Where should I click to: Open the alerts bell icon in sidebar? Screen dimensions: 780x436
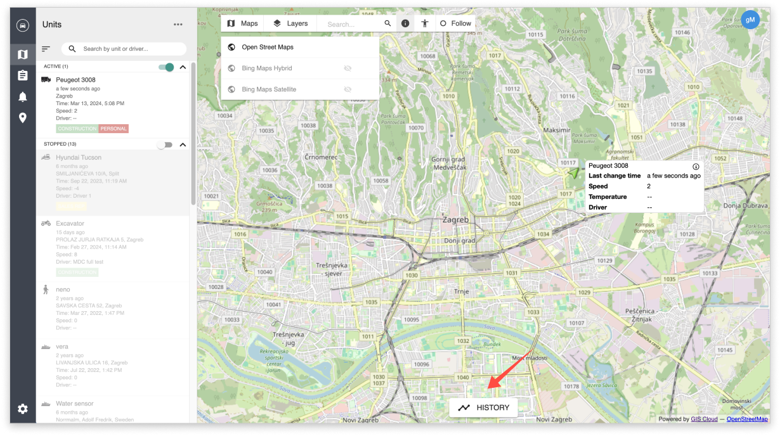point(23,96)
